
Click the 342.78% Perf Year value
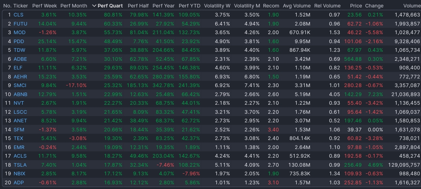tap(163, 85)
